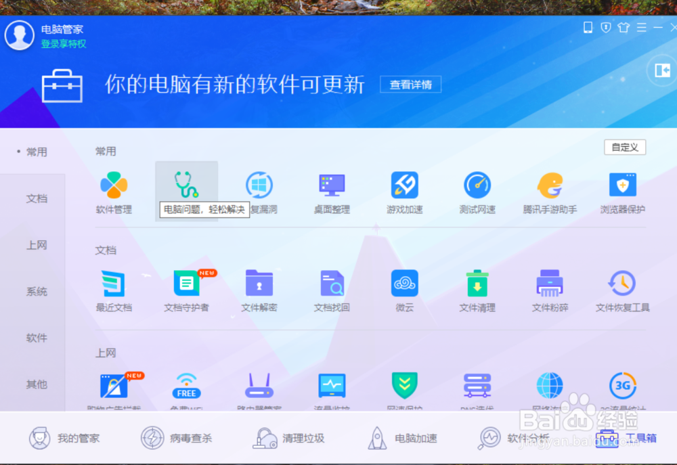This screenshot has width=677, height=465.
Task: Click the 自定义 customize button
Action: pyautogui.click(x=624, y=147)
